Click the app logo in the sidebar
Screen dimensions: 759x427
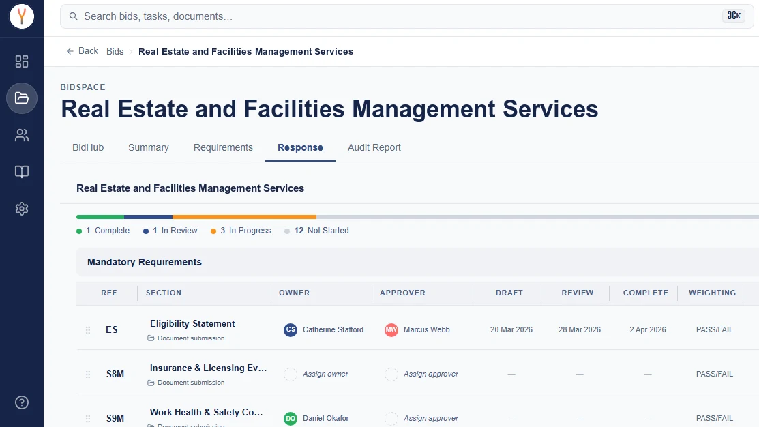pos(22,16)
